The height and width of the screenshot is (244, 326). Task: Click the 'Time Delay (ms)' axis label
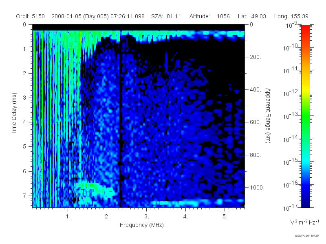tap(14, 113)
